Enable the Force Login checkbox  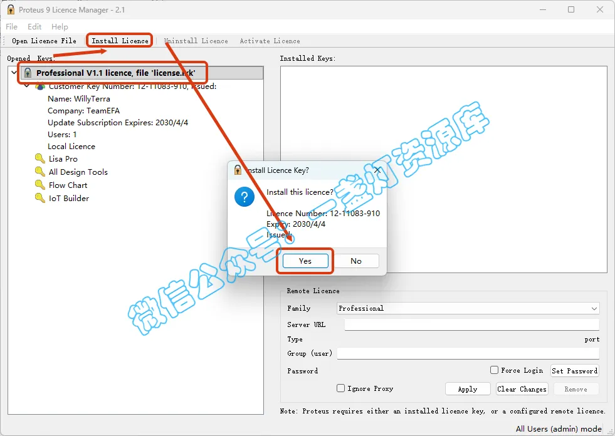(x=494, y=370)
